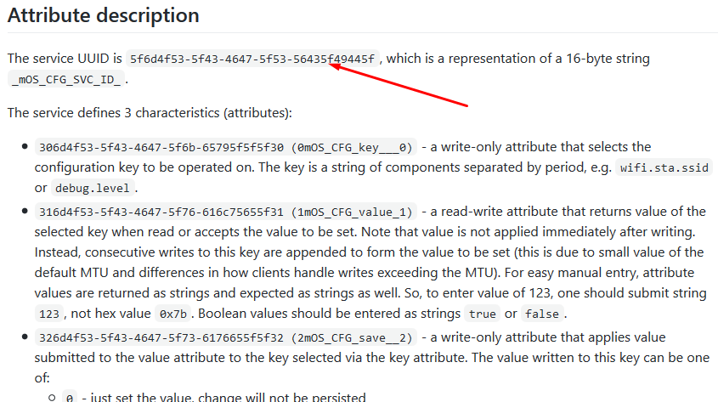The width and height of the screenshot is (718, 402).
Task: Click the highlighted 0 code in sub-list
Action: pos(69,397)
